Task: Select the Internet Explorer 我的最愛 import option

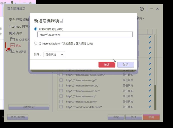Action: pyautogui.click(x=36, y=43)
